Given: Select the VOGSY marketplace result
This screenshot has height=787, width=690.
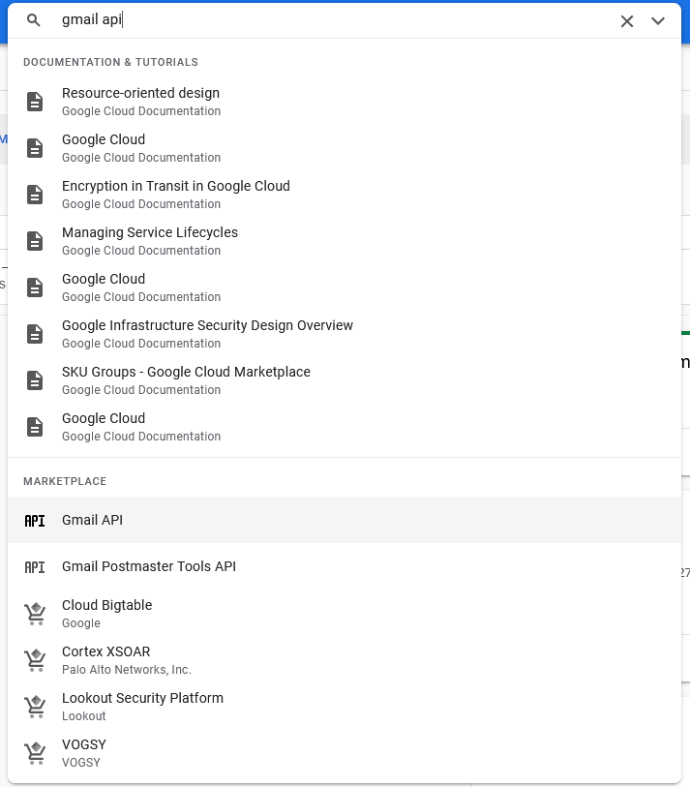Looking at the screenshot, I should pos(84,744).
